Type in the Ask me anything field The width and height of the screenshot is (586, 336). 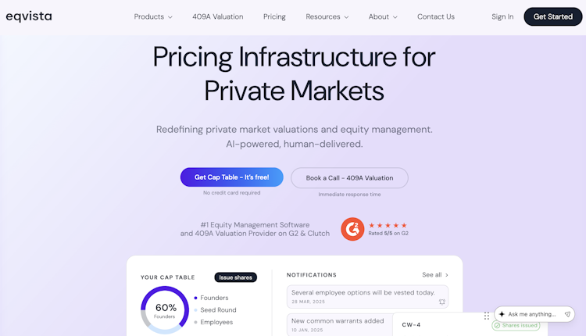531,314
